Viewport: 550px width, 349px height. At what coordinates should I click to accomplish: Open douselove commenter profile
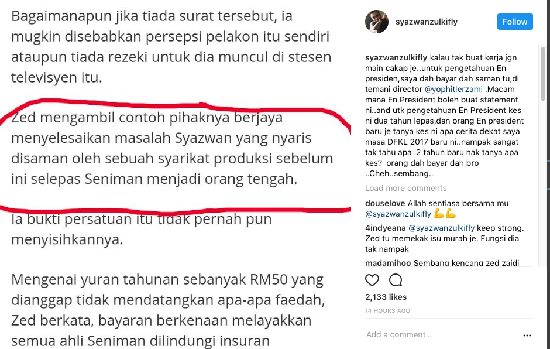(385, 203)
